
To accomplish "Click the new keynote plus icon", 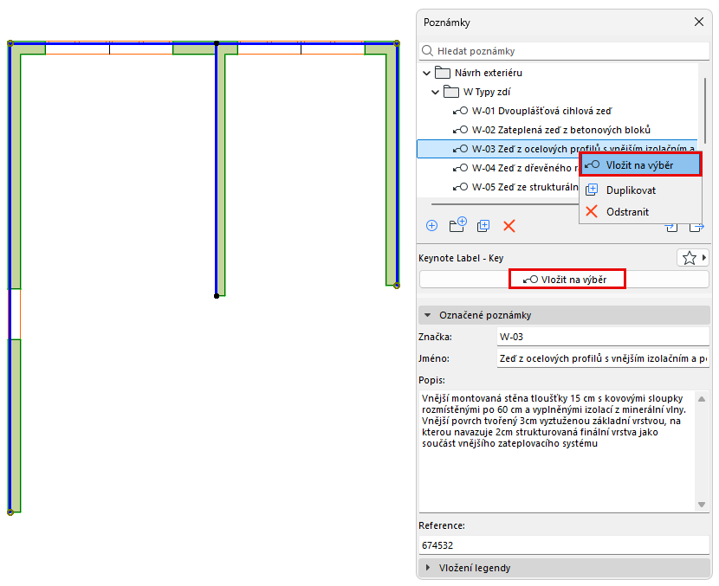I will click(431, 225).
